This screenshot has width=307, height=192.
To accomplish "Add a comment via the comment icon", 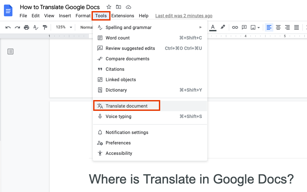I will pos(244,27).
